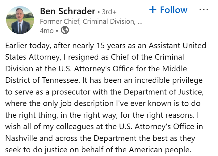
Task: Click the 3rd+ connection degree label
Action: pos(109,12)
